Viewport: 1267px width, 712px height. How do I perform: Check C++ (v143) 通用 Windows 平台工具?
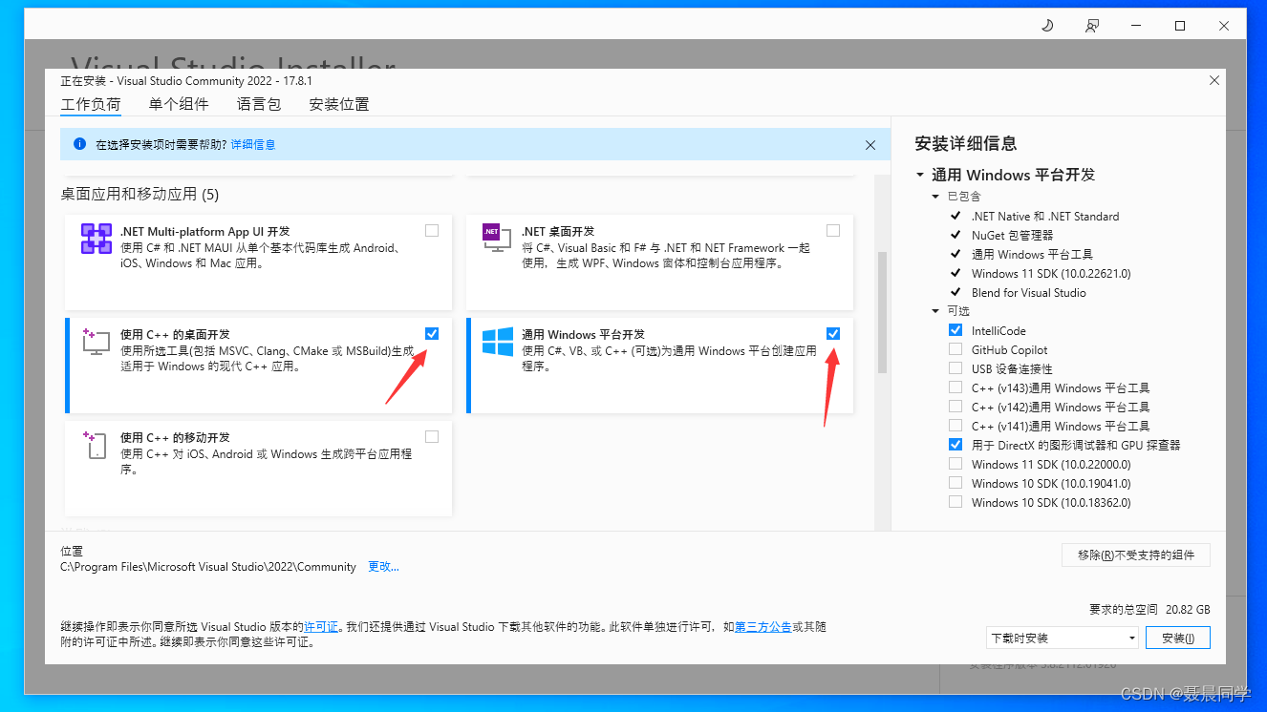pos(956,387)
